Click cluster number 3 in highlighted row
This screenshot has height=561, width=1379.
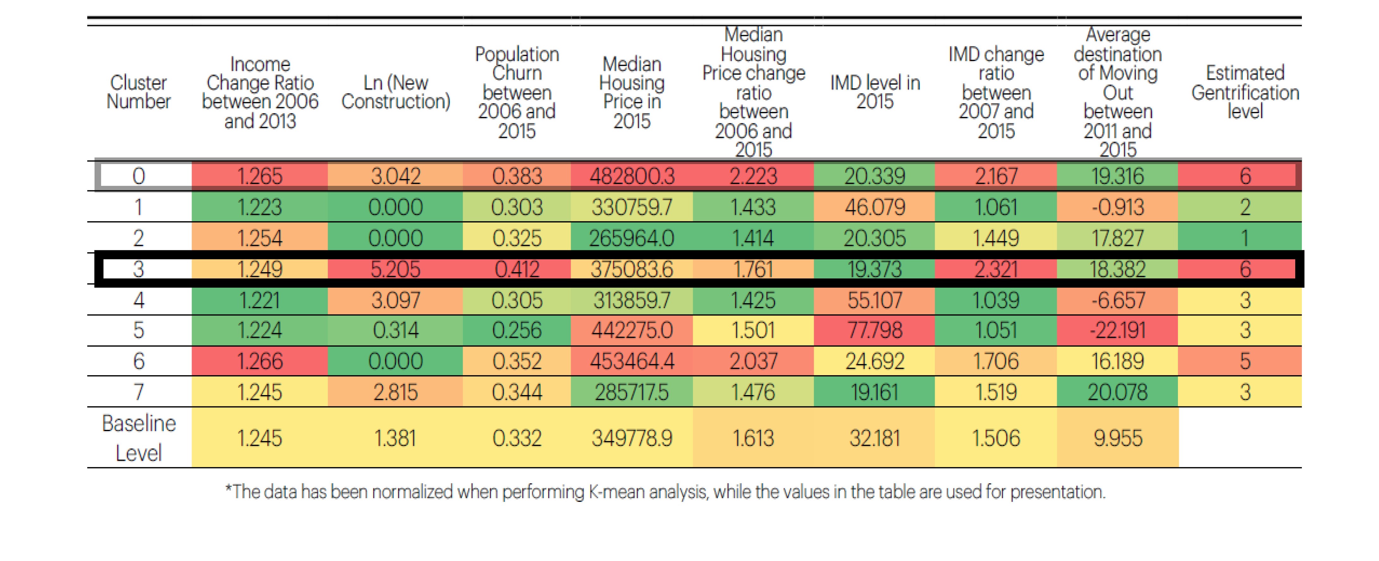coord(139,269)
